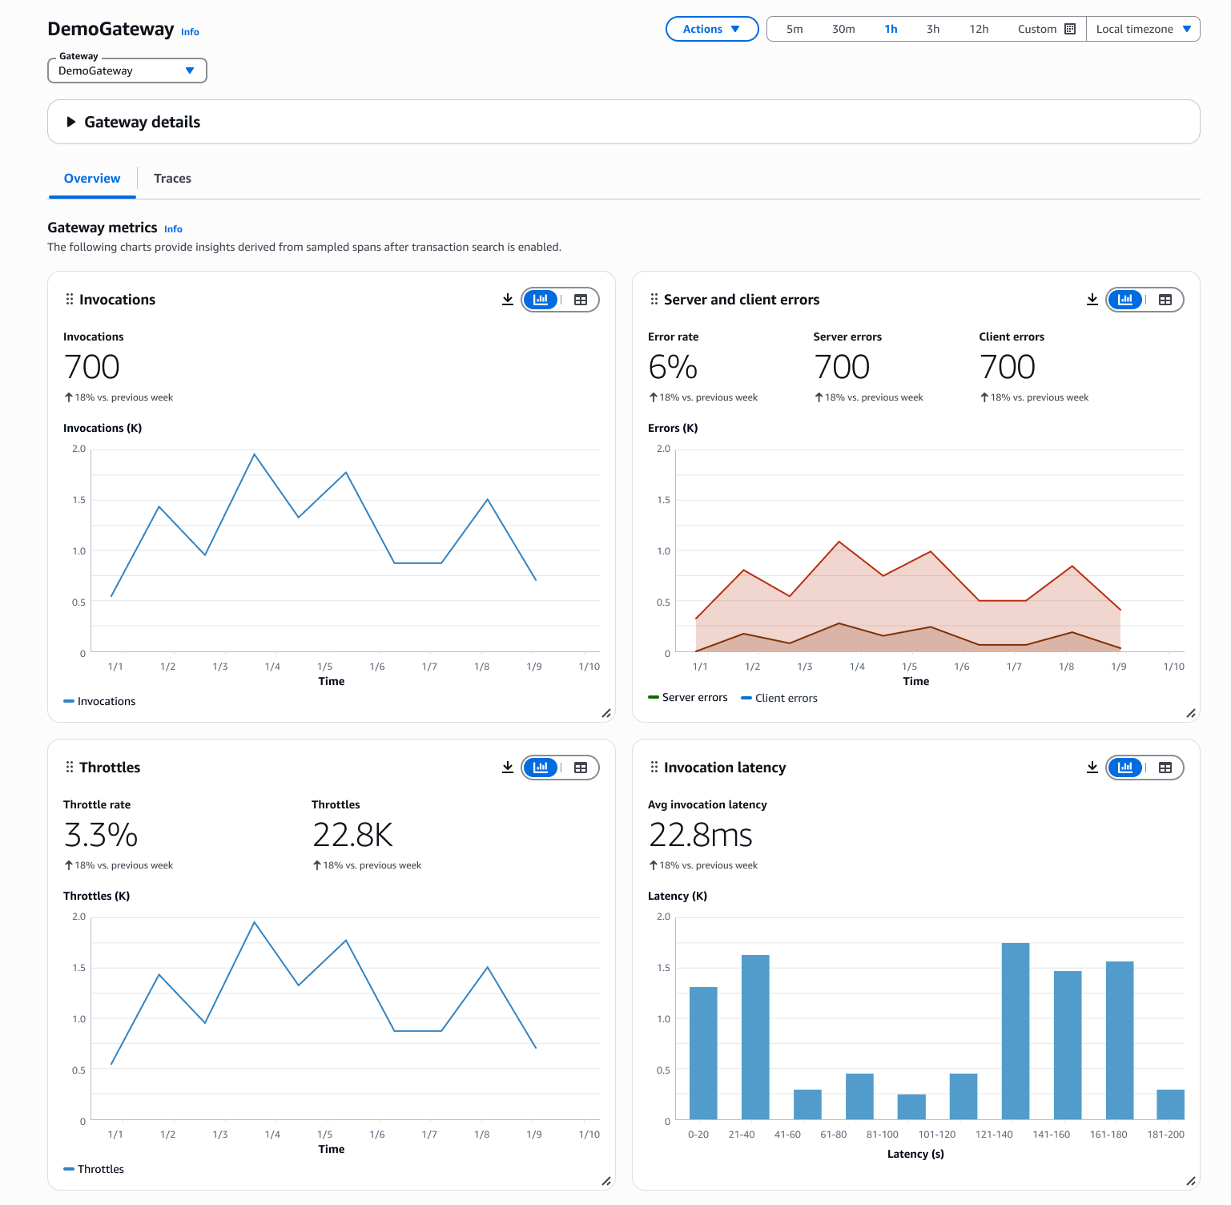This screenshot has width=1231, height=1205.
Task: Select the 3h time range
Action: tap(932, 29)
